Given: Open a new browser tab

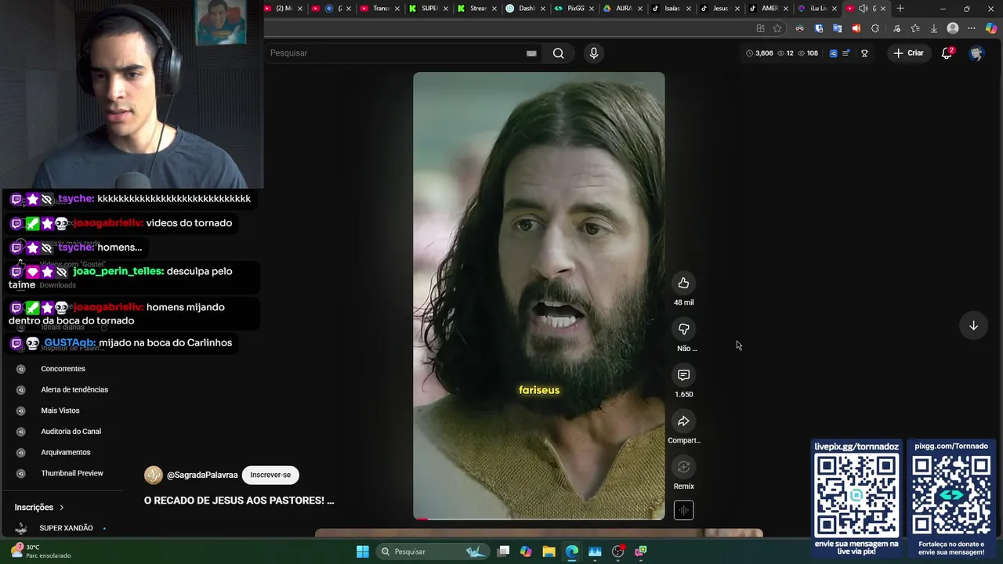Looking at the screenshot, I should pos(900,9).
